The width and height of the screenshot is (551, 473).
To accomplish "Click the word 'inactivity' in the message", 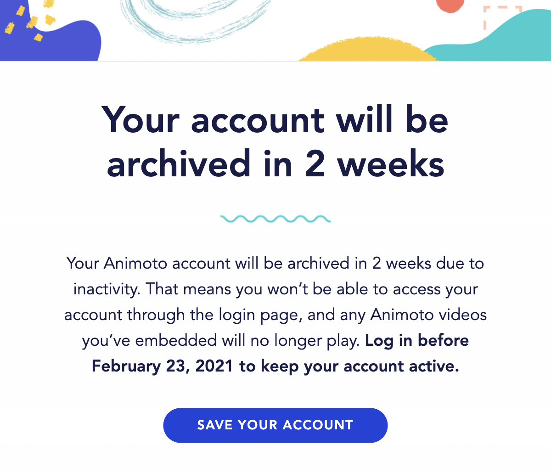I will 106,289.
